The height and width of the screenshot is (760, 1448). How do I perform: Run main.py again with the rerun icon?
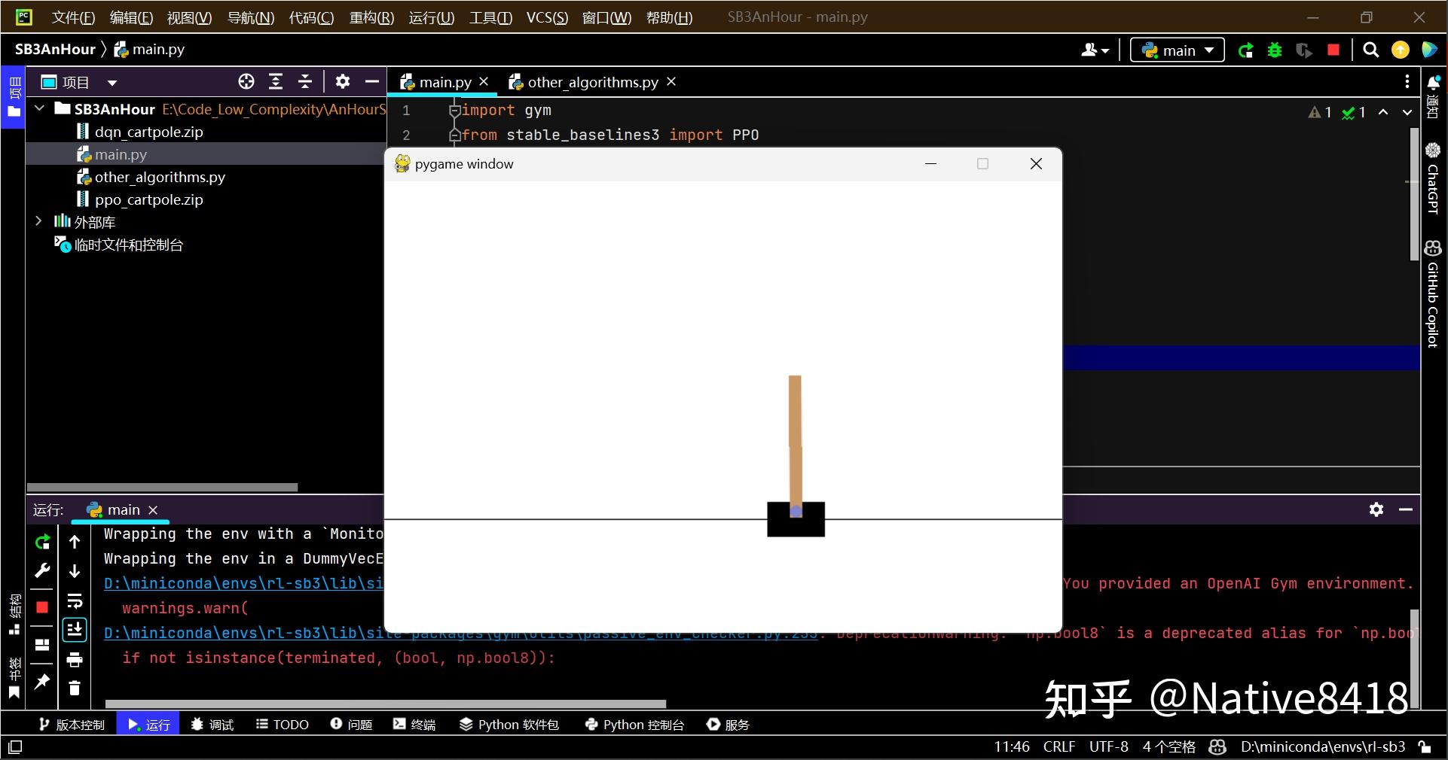click(1245, 50)
